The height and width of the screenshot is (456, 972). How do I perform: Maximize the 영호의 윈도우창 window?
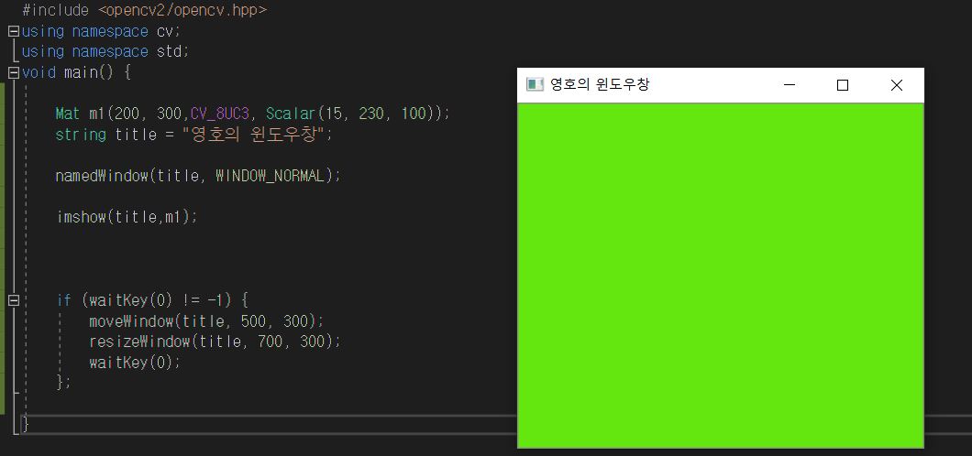coord(843,85)
